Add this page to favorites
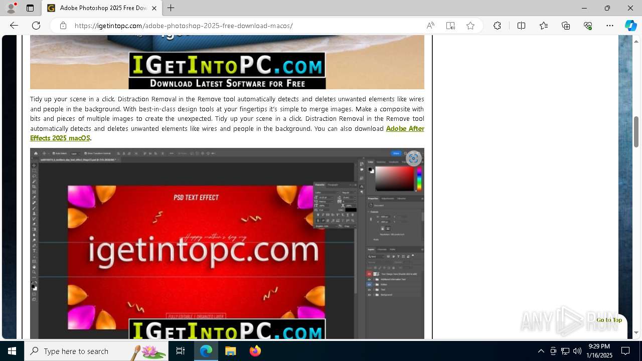Screen dimensions: 642x361 [470, 26]
